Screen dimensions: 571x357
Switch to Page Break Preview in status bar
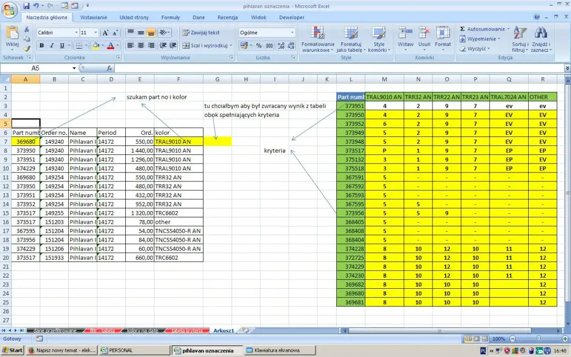[485, 339]
